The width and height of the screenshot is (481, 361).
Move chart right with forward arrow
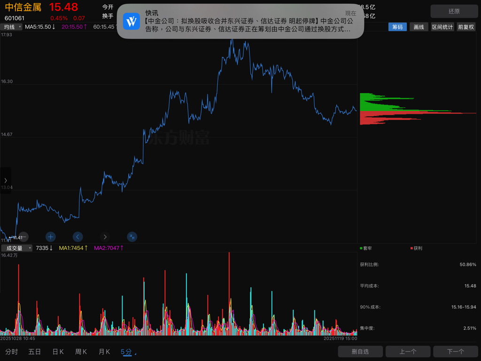105,237
